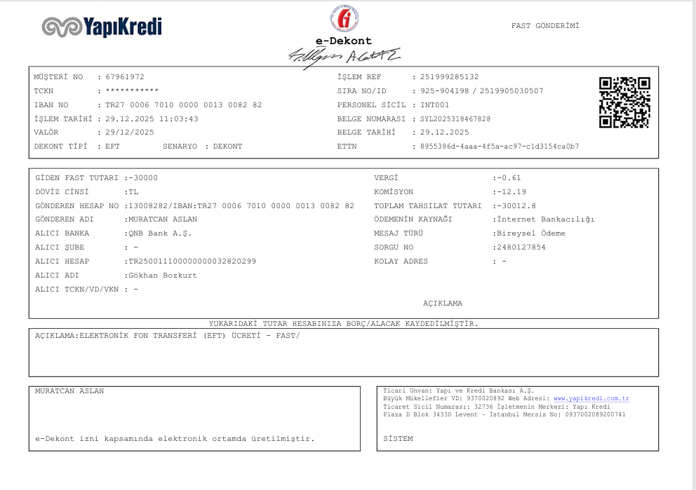The width and height of the screenshot is (696, 490).
Task: Select the toplam tahsilat tutarı -30012.8
Action: click(x=516, y=206)
